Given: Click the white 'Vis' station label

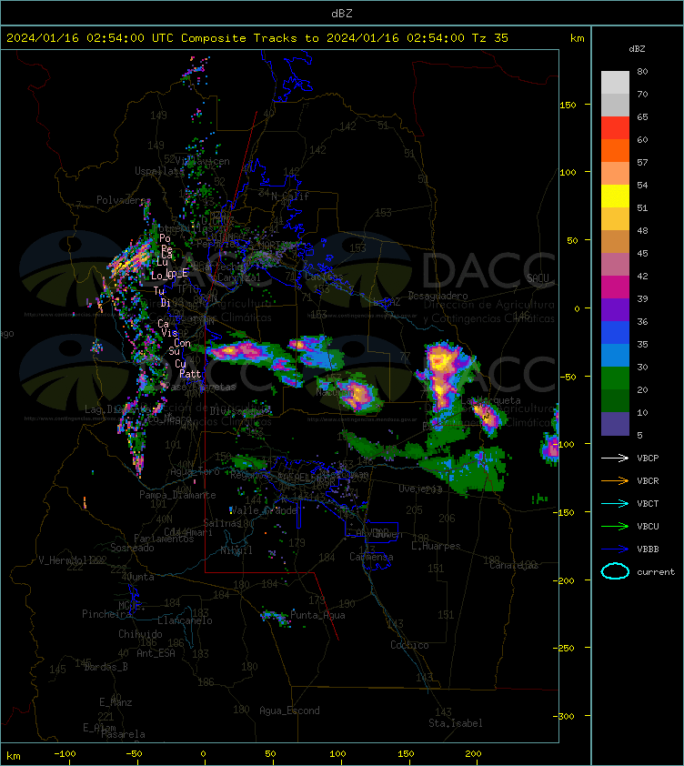Looking at the screenshot, I should [x=169, y=333].
